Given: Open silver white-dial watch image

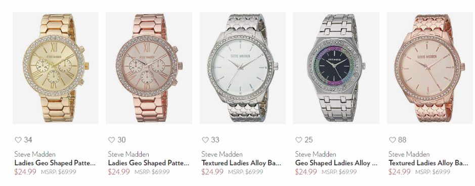Looking at the screenshot, I should pyautogui.click(x=243, y=68).
